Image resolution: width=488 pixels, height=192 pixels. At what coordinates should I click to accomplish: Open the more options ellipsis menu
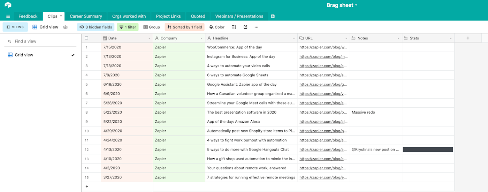click(x=257, y=27)
